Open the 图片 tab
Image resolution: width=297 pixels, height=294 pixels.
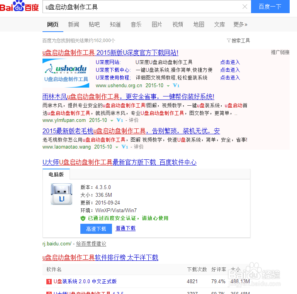157,24
